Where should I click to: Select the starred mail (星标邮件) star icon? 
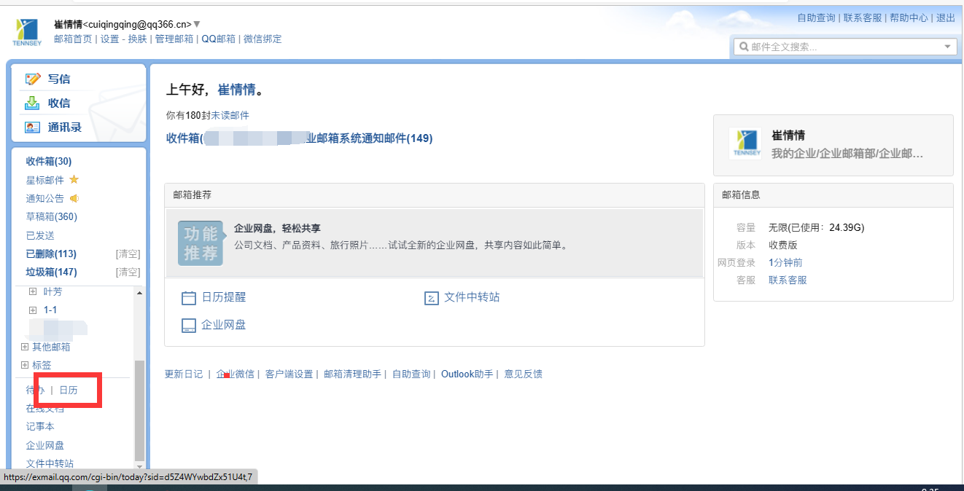tap(72, 179)
